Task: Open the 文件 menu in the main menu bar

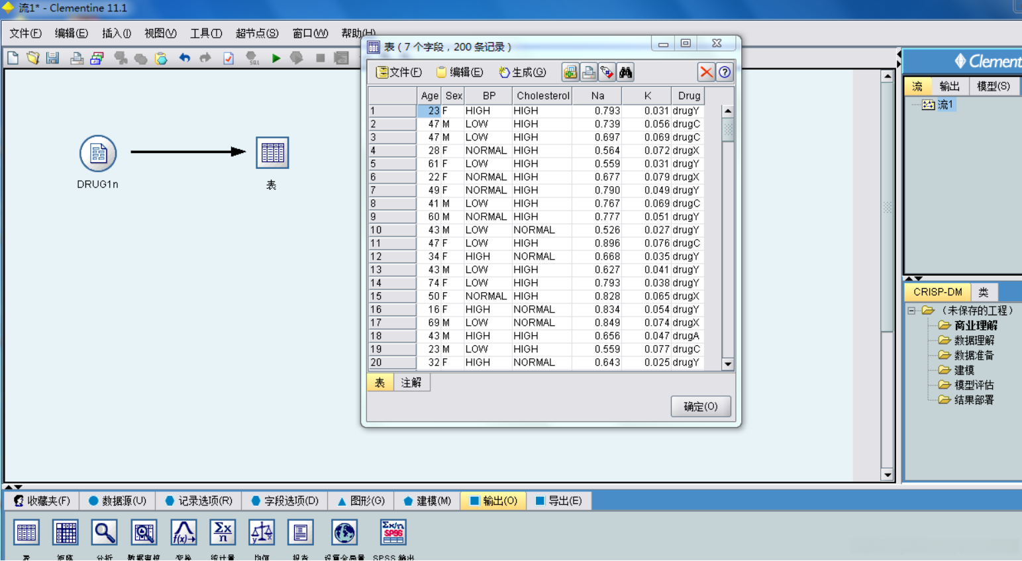Action: pos(25,33)
